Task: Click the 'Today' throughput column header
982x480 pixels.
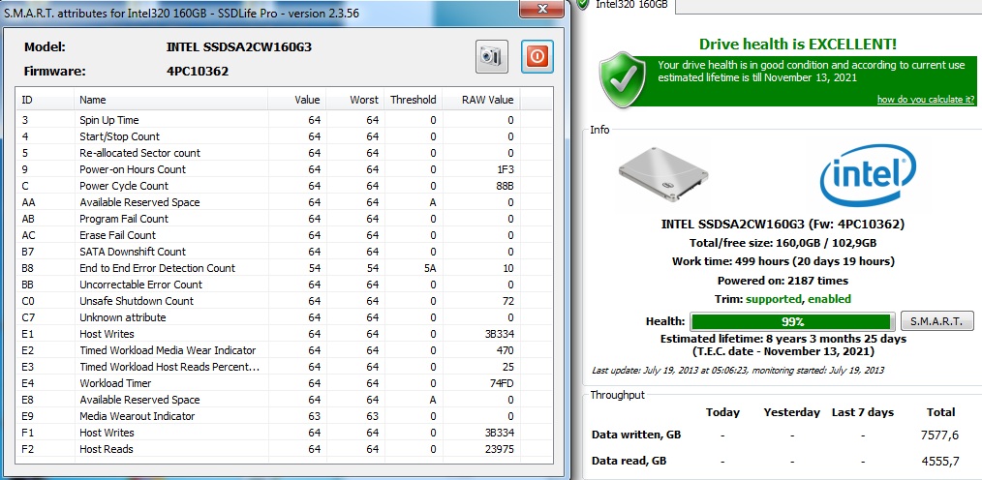Action: (x=722, y=412)
